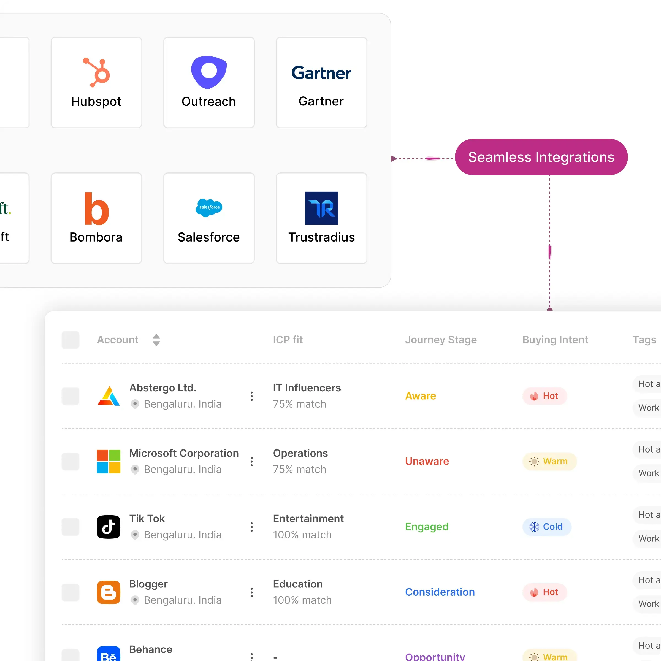The height and width of the screenshot is (661, 661).
Task: Click the Hot tag in Abstergo row
Action: [x=647, y=384]
